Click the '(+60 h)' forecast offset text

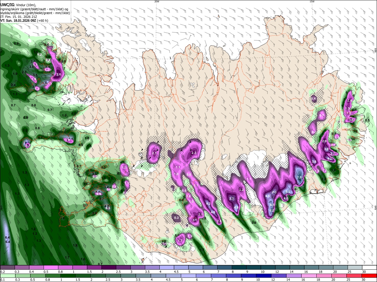pyautogui.click(x=43, y=21)
